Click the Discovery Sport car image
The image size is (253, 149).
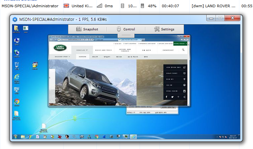pyautogui.click(x=90, y=85)
